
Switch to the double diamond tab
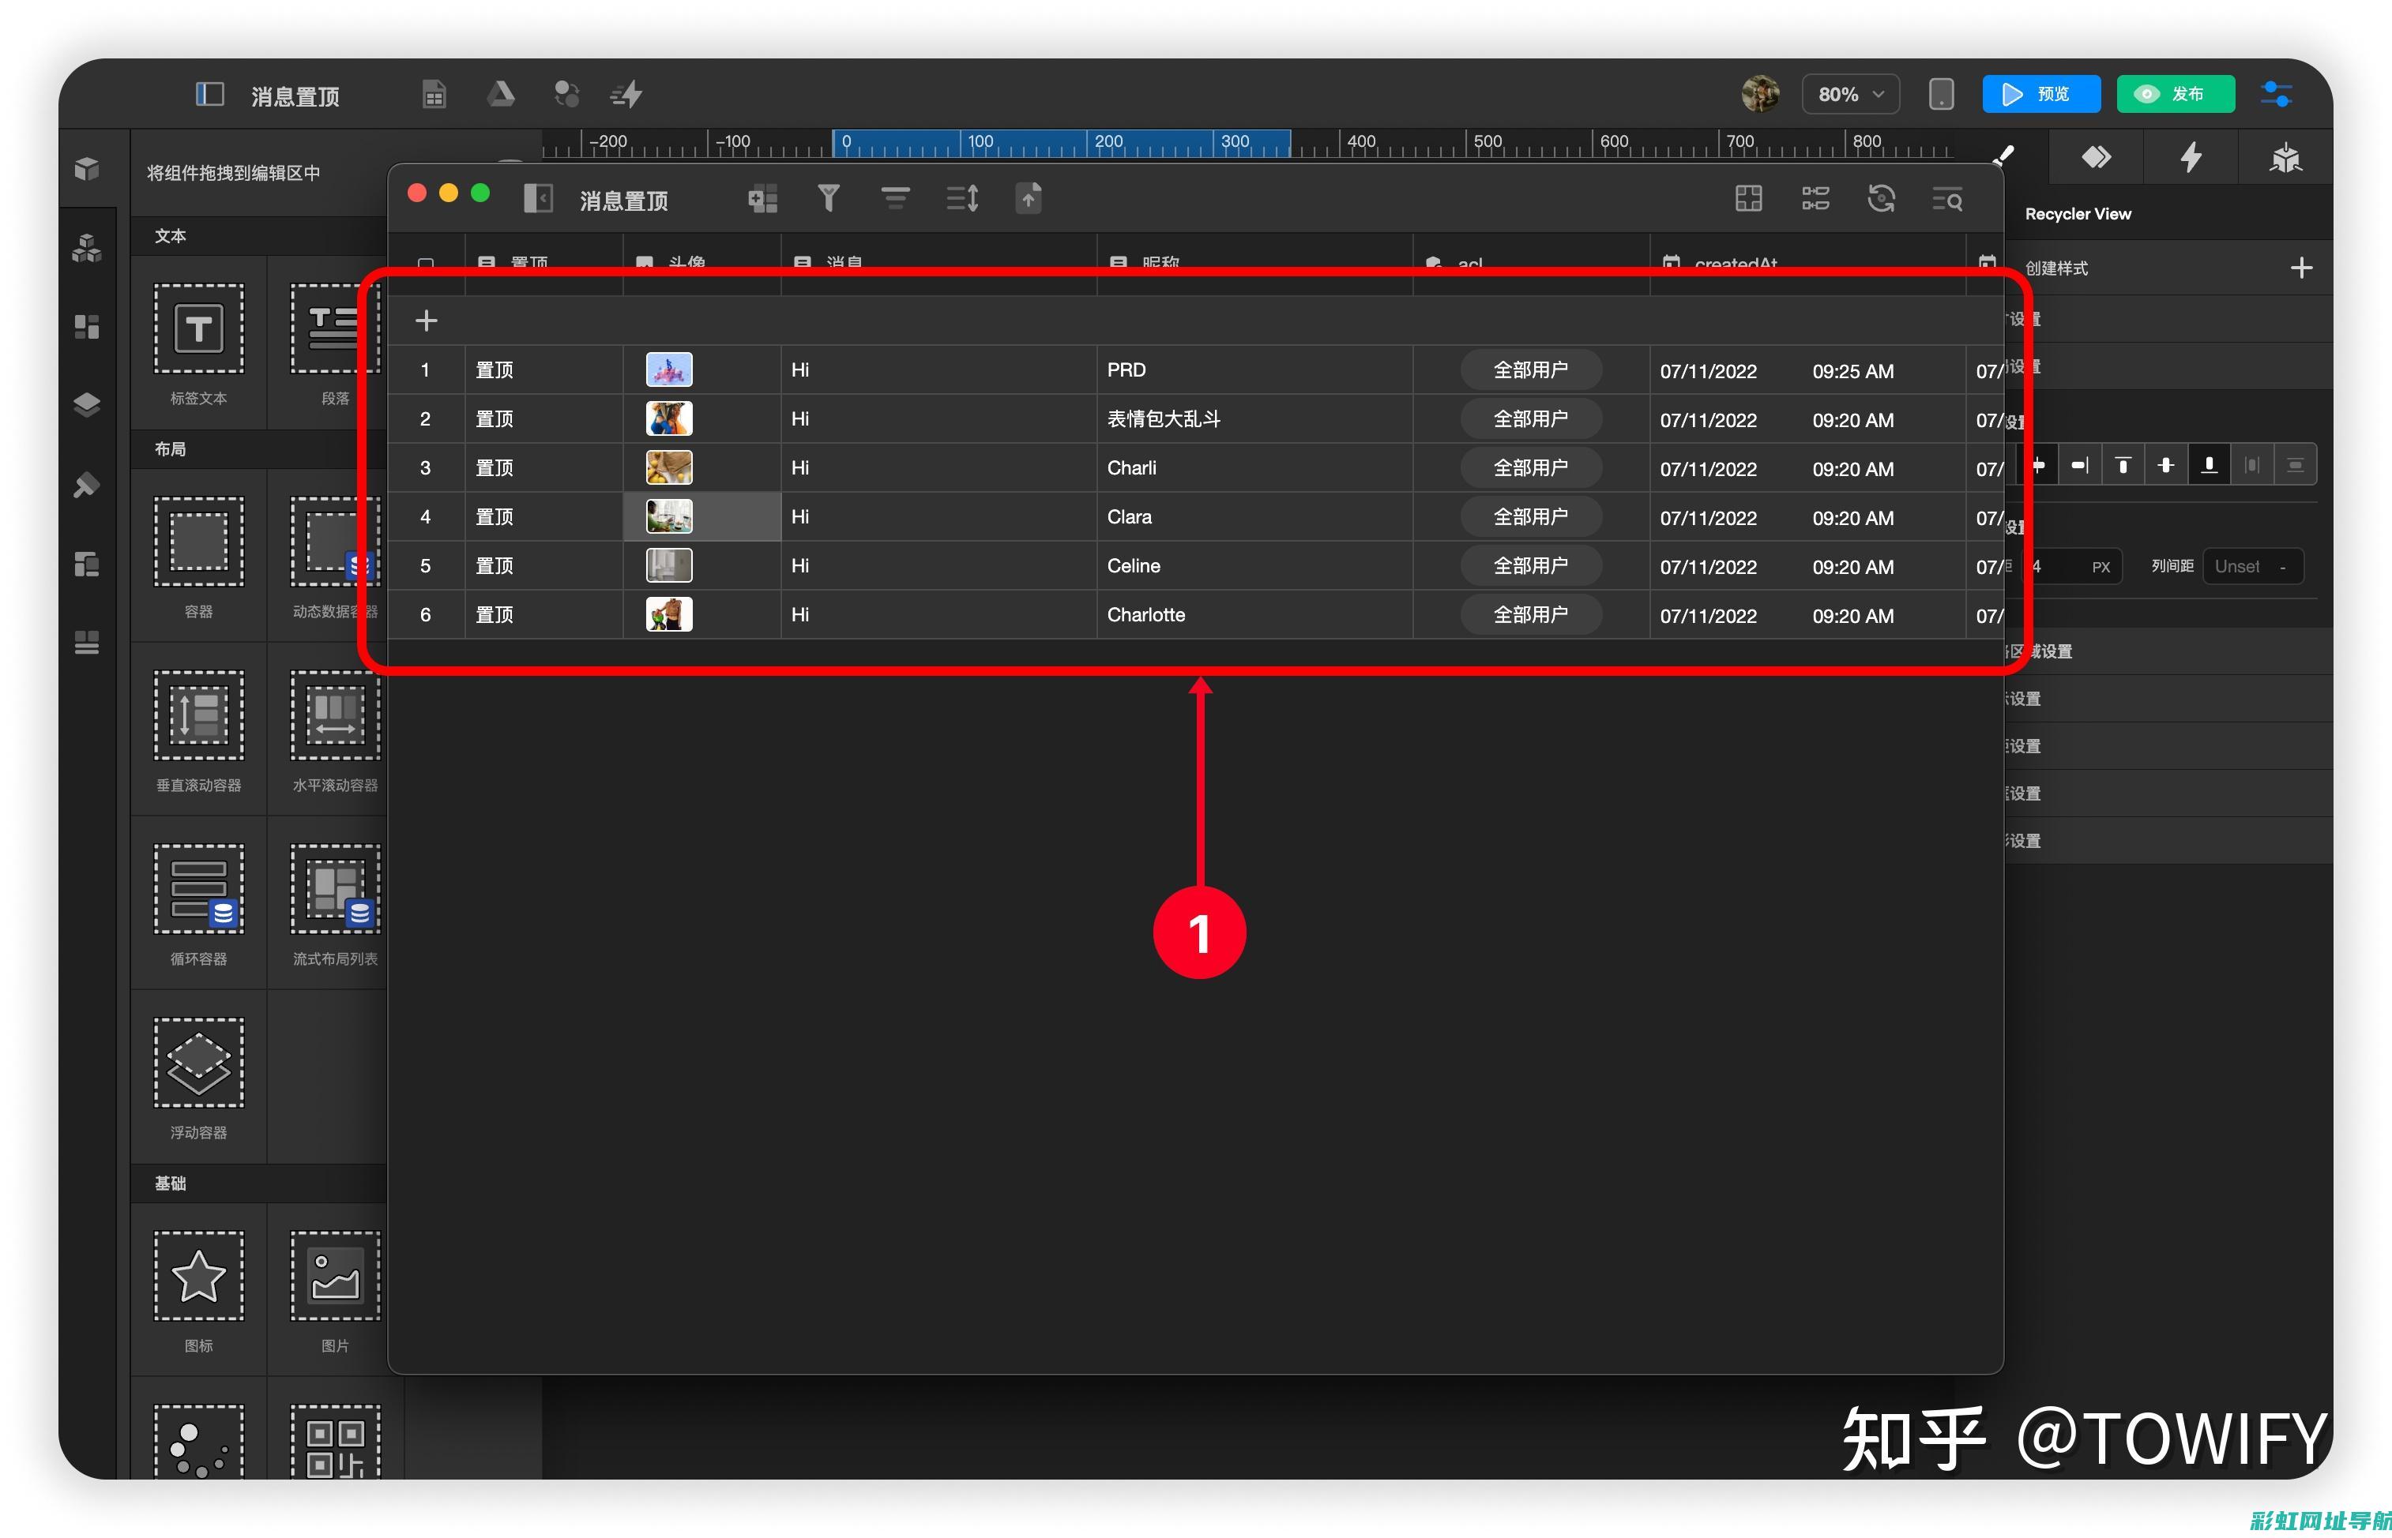(2095, 157)
